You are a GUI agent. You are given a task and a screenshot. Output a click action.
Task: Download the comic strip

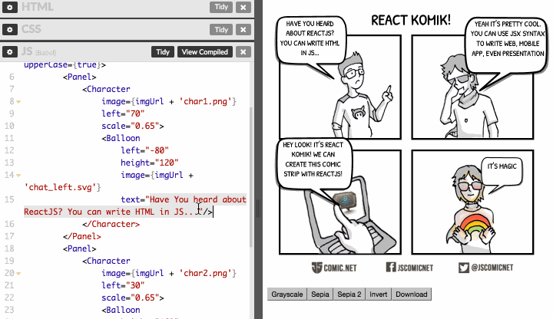point(411,294)
